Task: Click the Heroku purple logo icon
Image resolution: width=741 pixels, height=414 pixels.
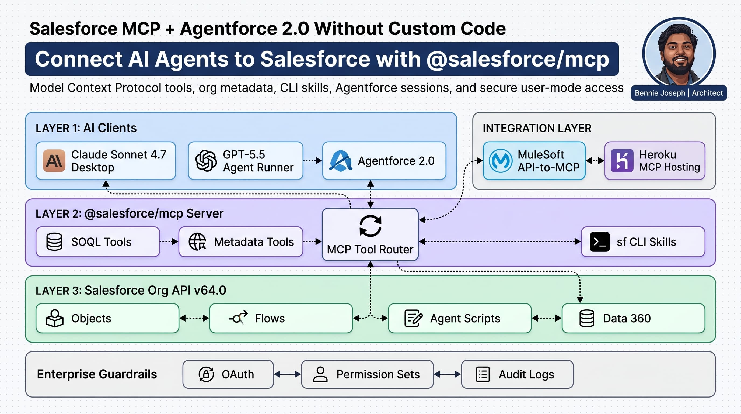Action: (x=622, y=161)
